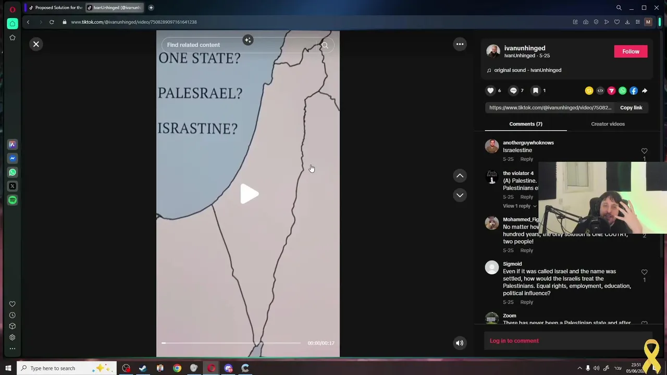Switch to the Comments (7) tab
667x375 pixels.
point(526,124)
